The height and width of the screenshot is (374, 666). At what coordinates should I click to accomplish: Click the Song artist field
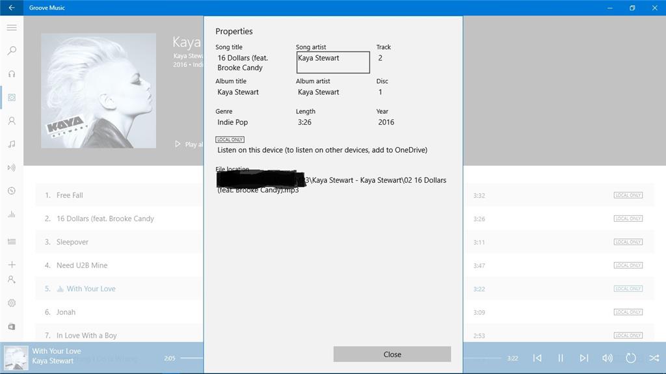333,62
